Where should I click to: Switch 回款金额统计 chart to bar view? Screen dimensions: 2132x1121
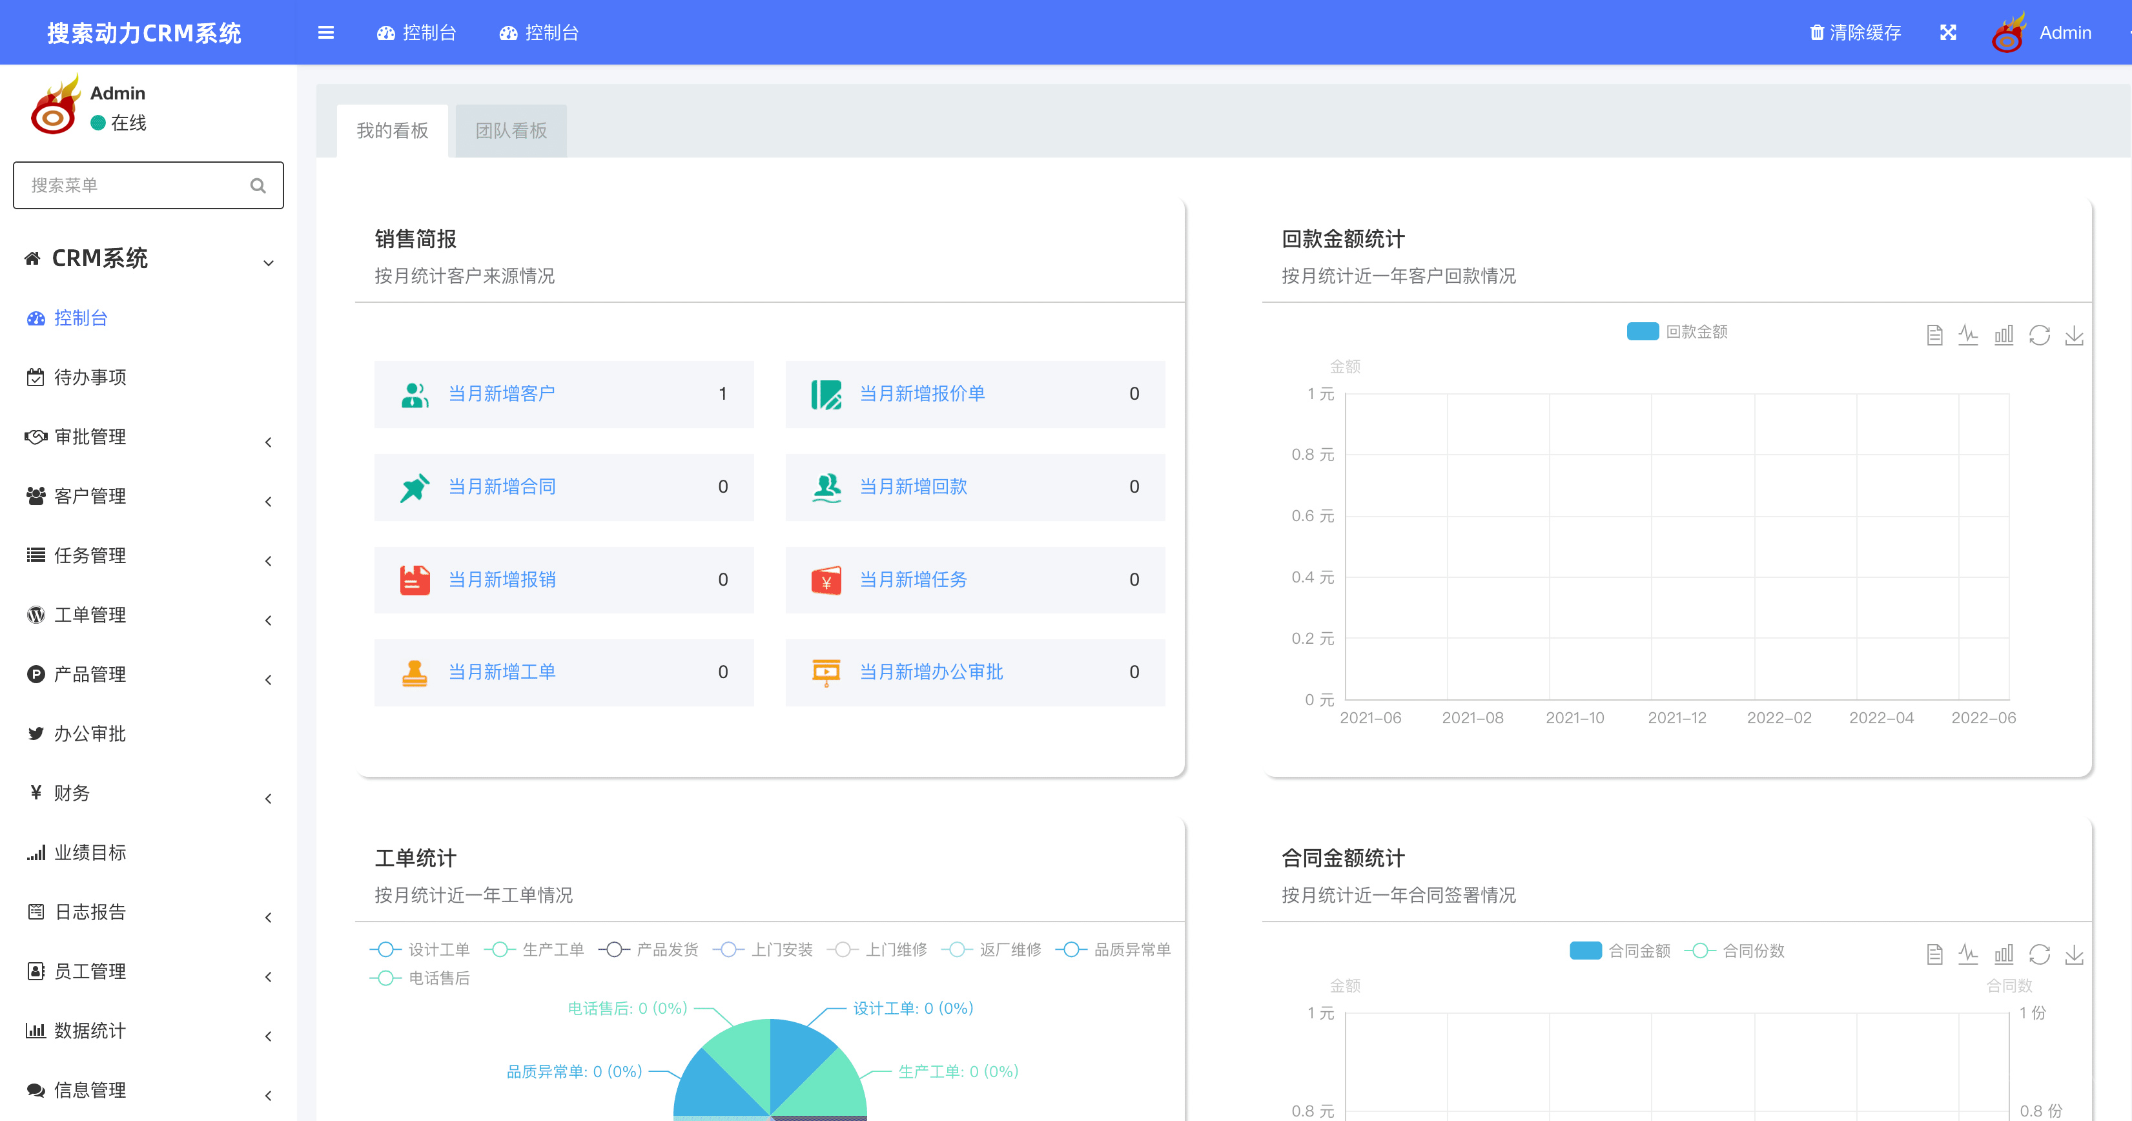click(2004, 334)
